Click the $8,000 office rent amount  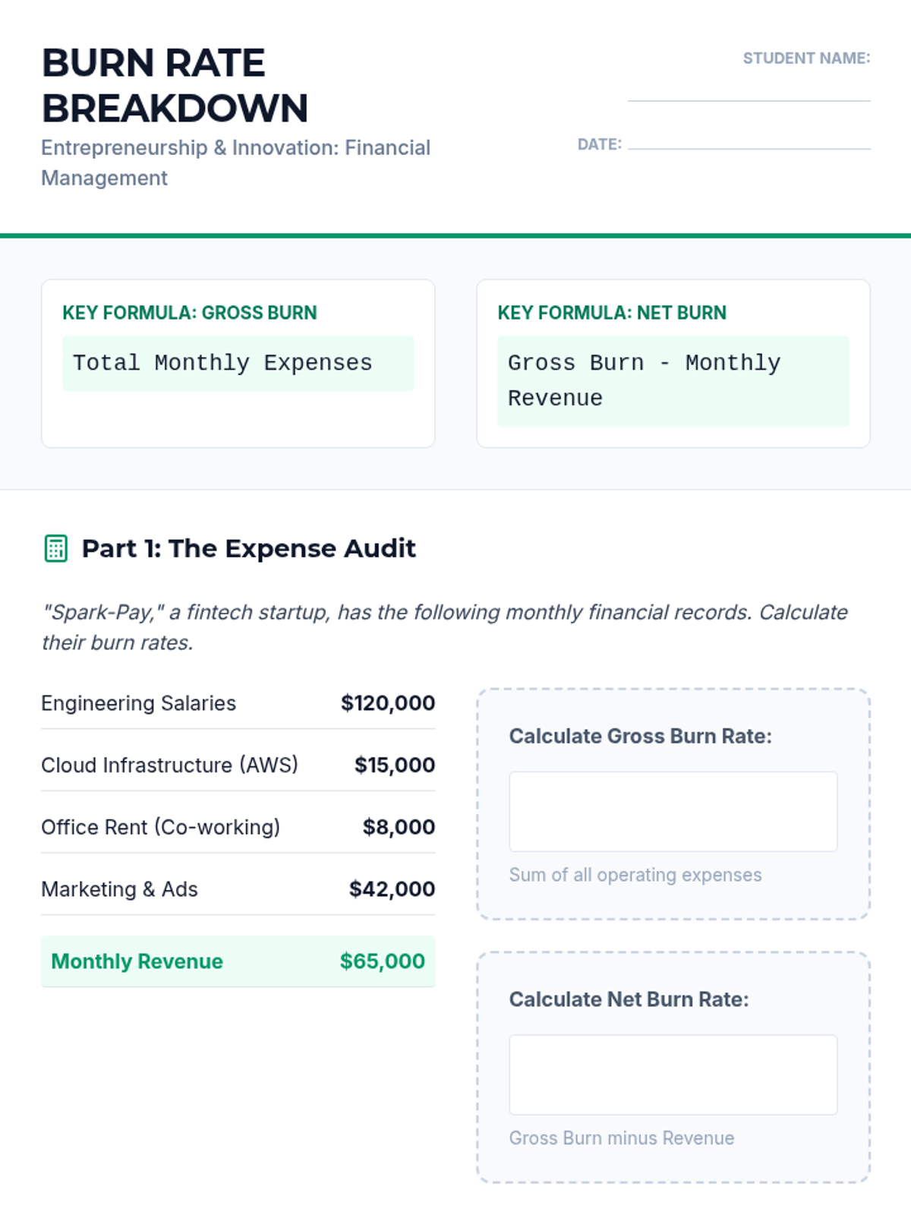coord(399,827)
